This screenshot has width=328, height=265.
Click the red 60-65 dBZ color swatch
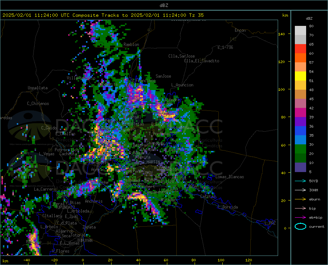point(300,48)
